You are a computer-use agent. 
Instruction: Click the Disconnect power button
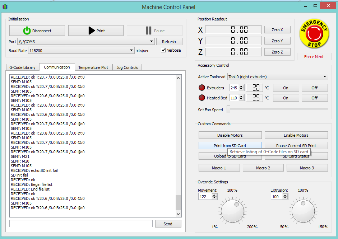pyautogui.click(x=37, y=31)
